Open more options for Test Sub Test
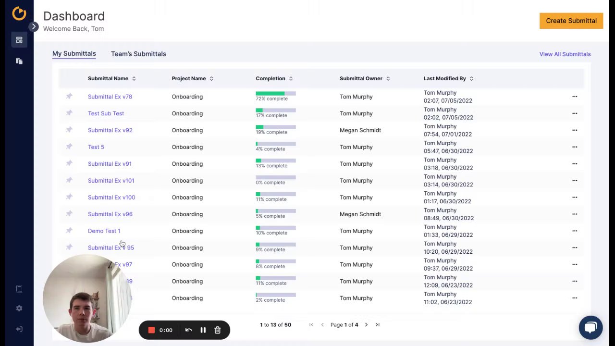Screen dimensions: 615x346 click(575, 113)
